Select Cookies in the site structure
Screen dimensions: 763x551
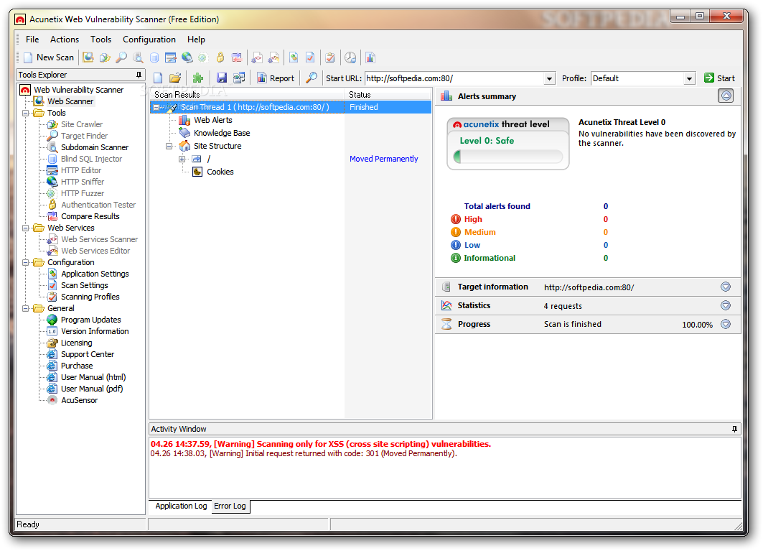pyautogui.click(x=220, y=172)
